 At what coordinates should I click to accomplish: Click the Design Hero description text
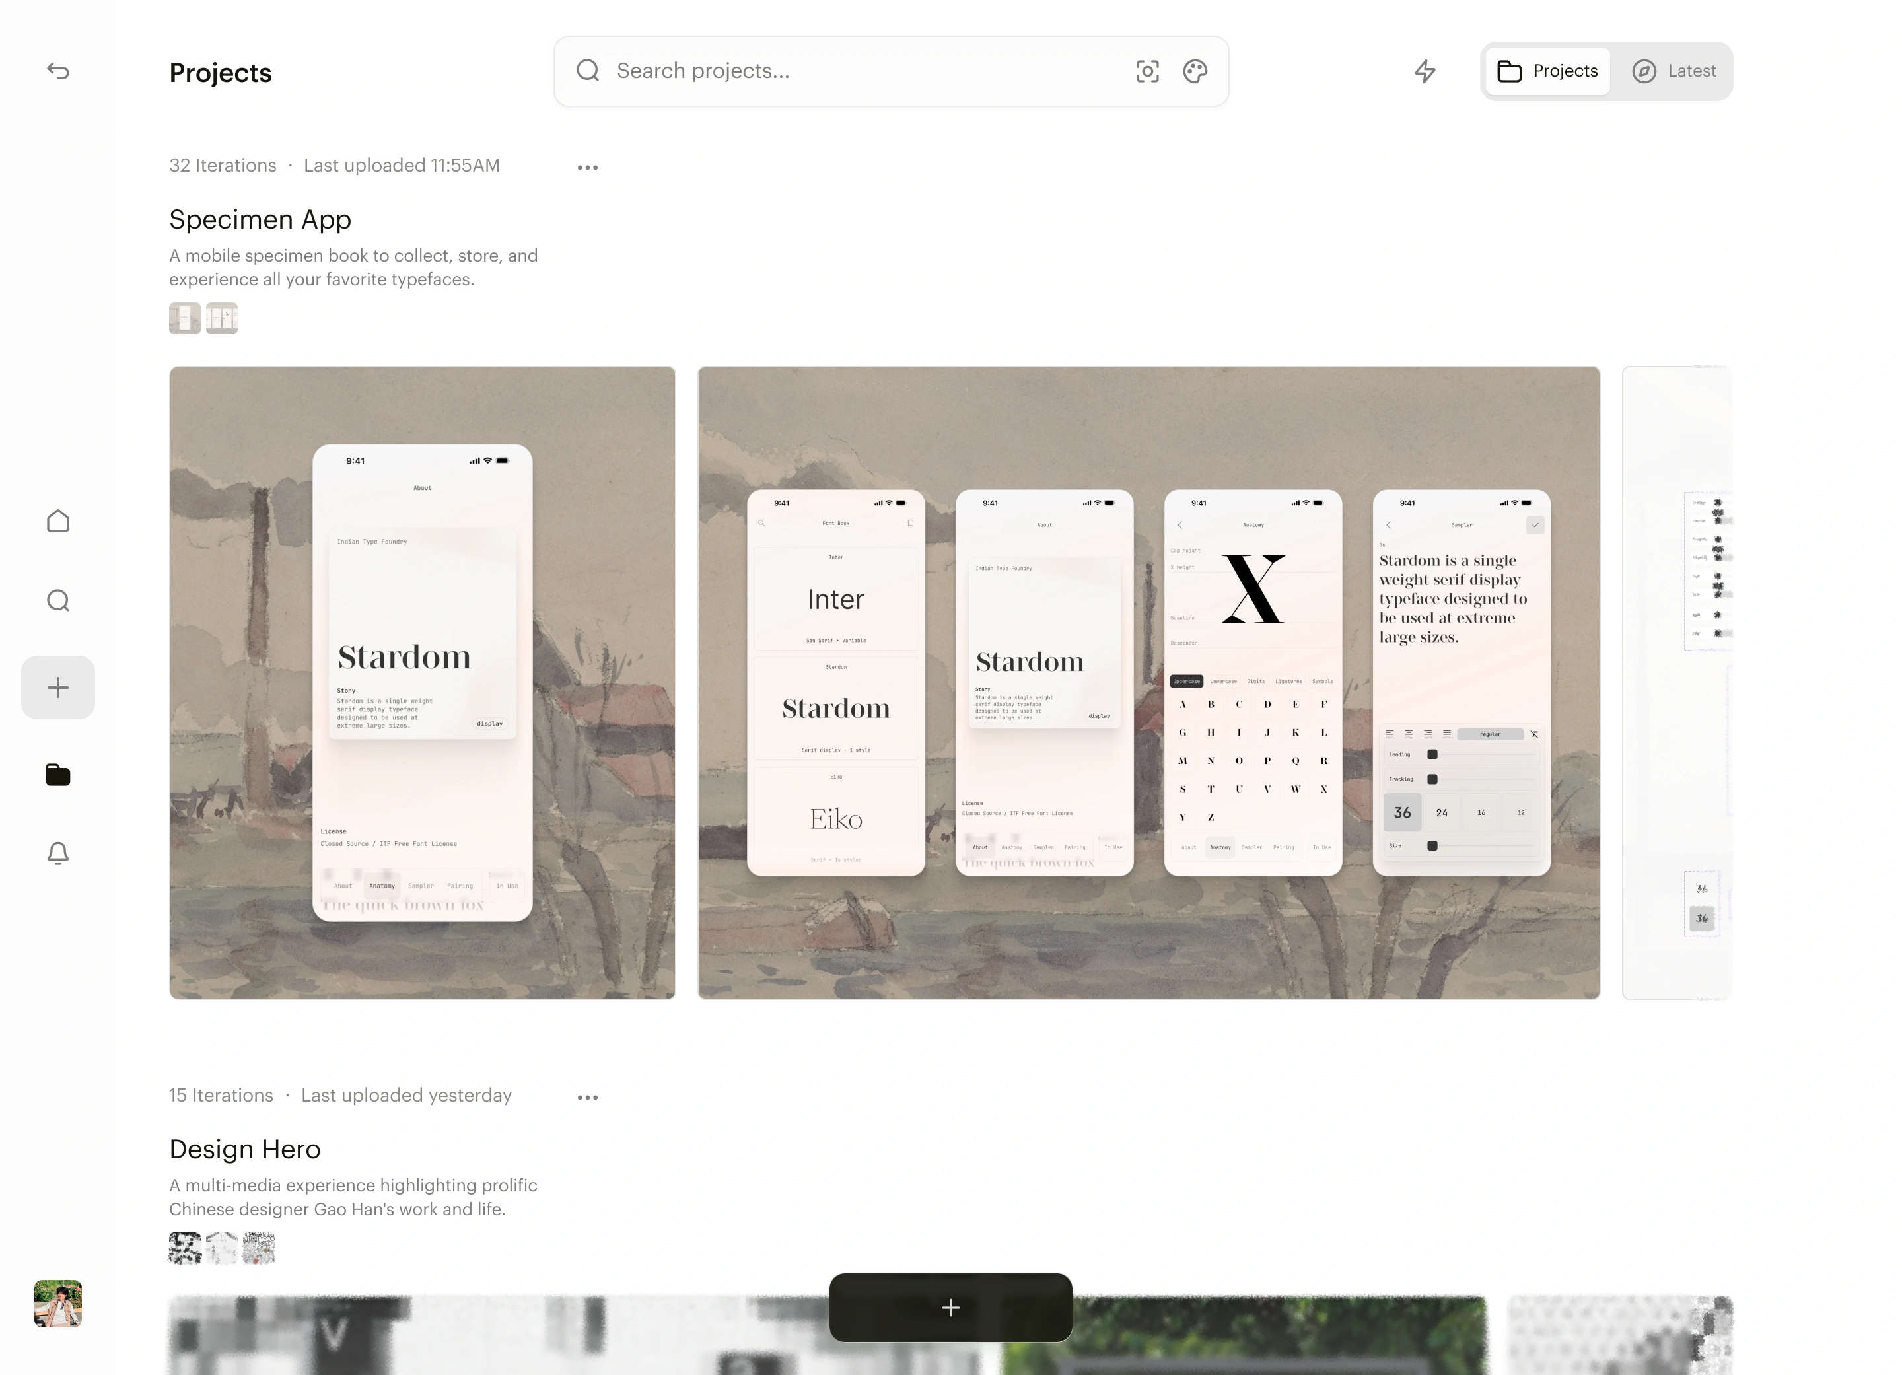click(353, 1197)
